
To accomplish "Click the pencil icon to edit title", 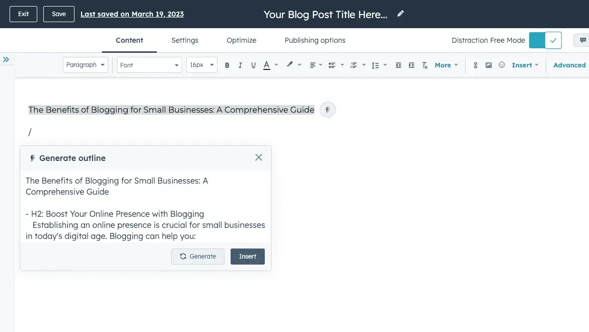I will click(401, 14).
